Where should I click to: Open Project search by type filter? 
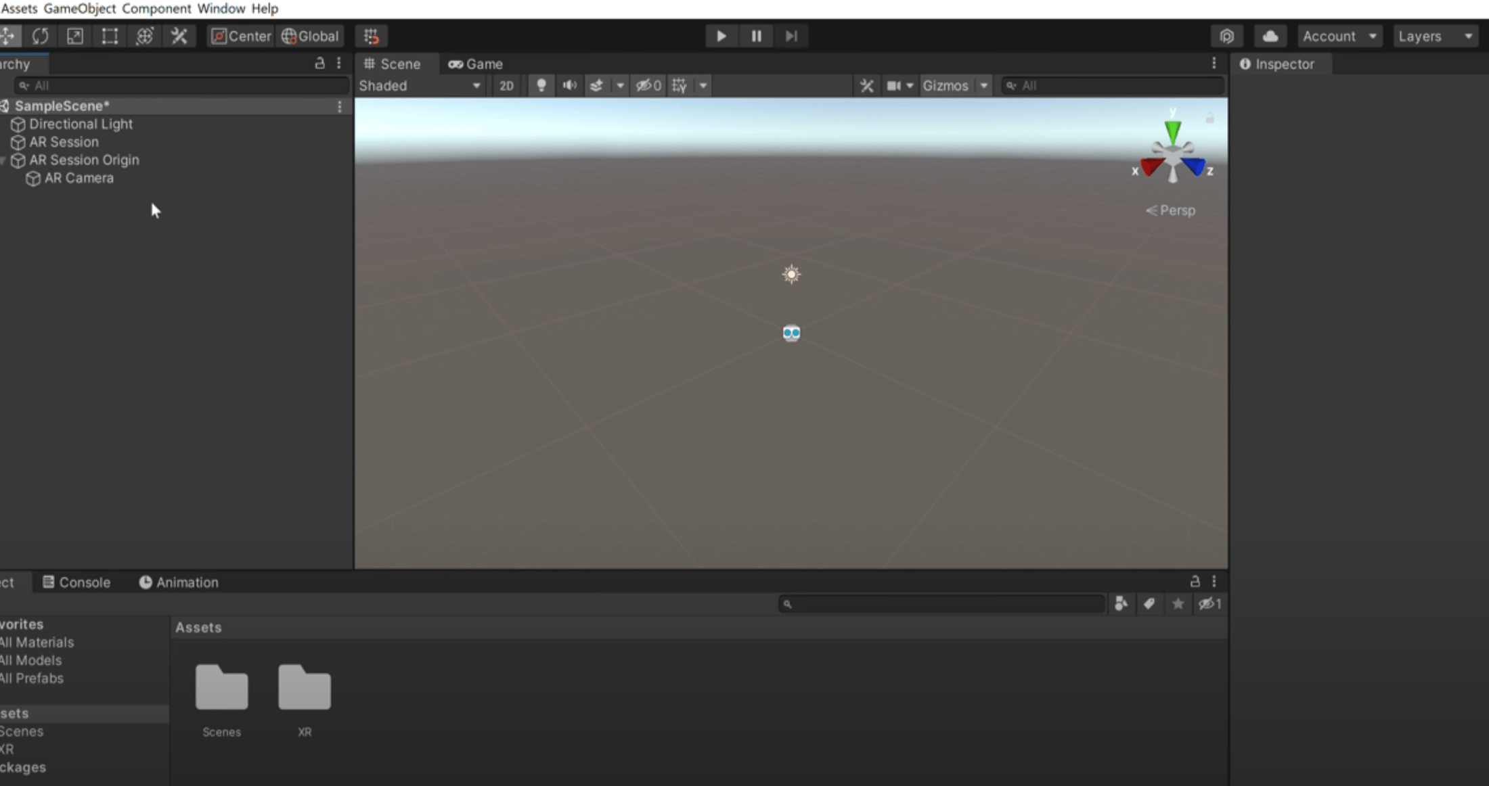click(x=1121, y=603)
